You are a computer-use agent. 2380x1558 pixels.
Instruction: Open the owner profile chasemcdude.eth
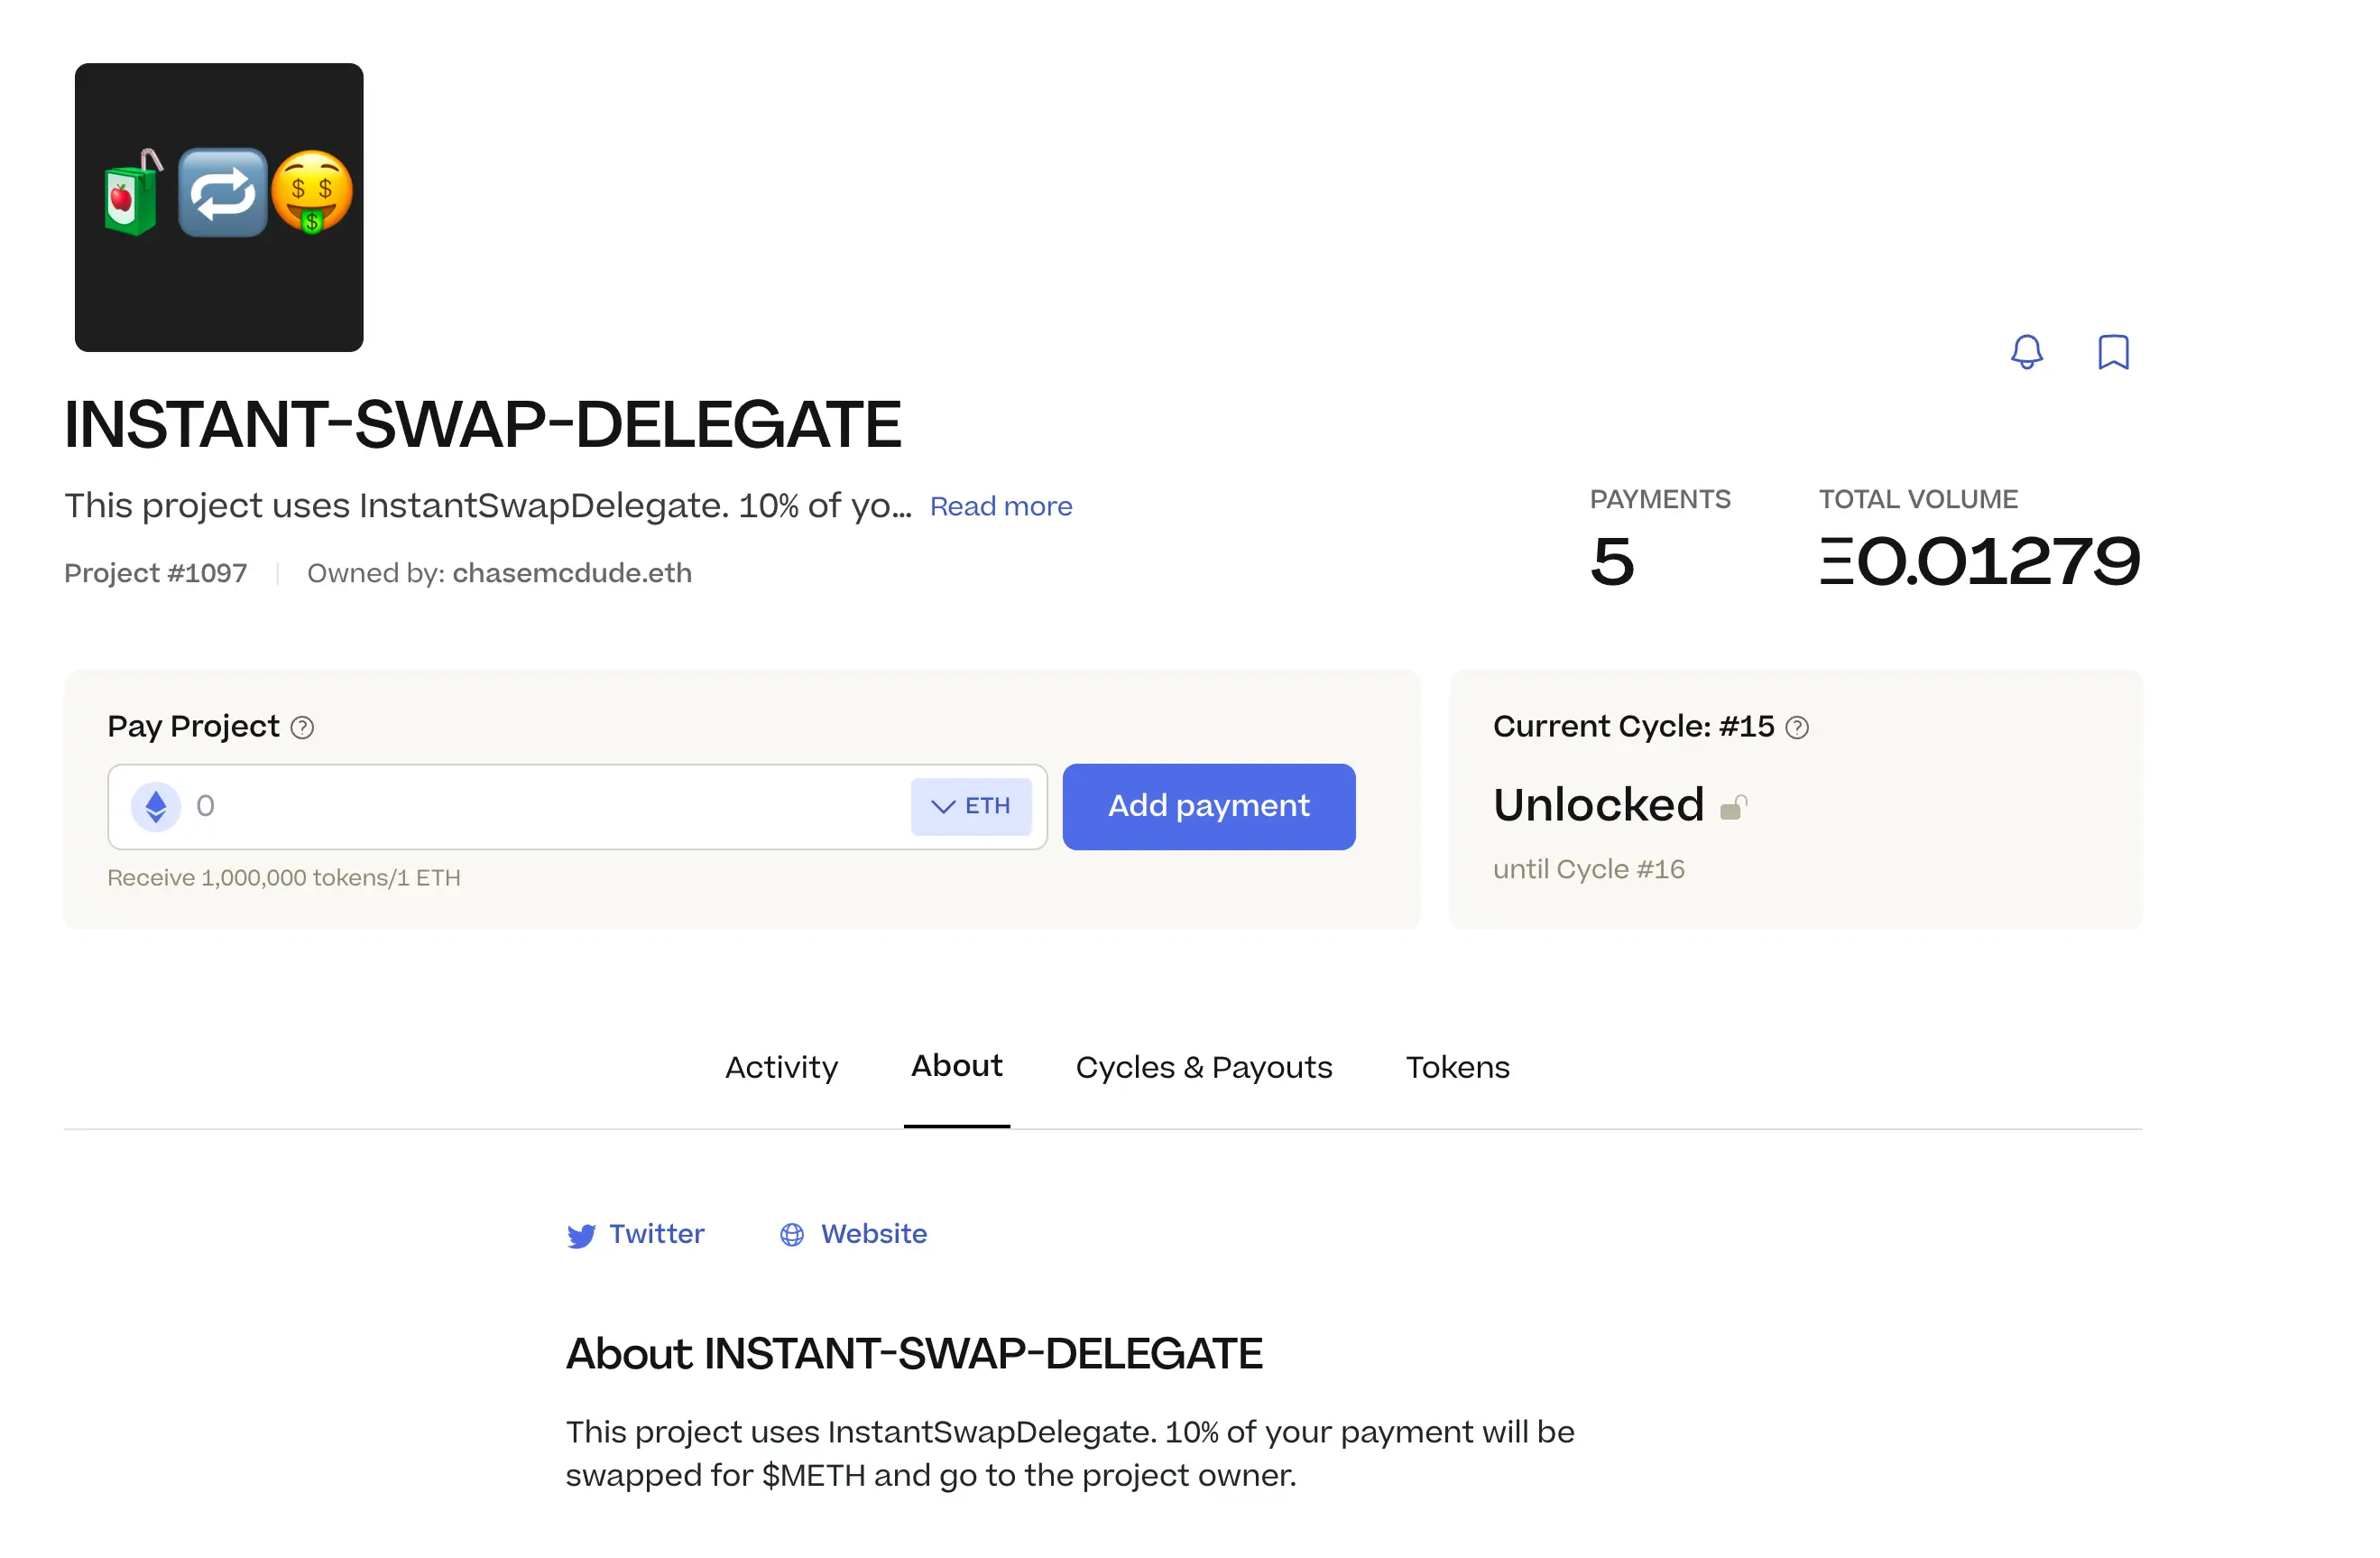point(571,572)
